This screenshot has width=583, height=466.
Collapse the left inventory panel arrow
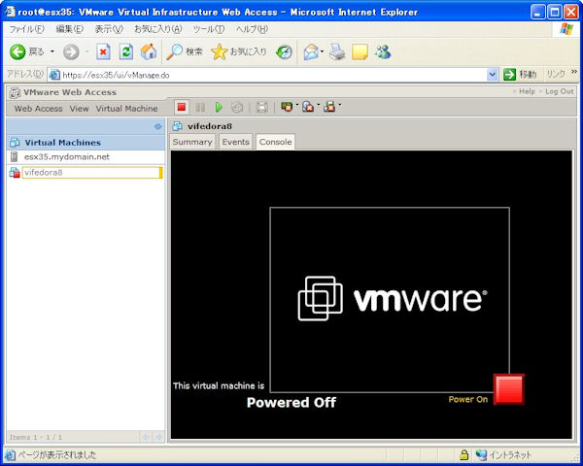coord(157,127)
